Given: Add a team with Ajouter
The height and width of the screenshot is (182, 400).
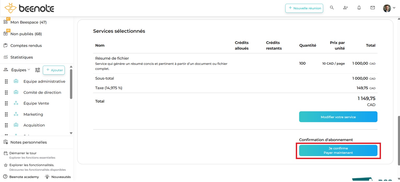Looking at the screenshot, I should click(54, 70).
